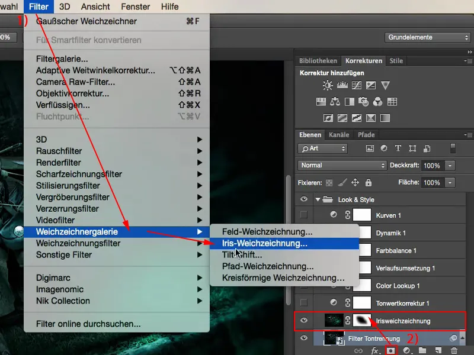474x355 pixels.
Task: Show the Kurven 1 layer
Action: [x=304, y=215]
